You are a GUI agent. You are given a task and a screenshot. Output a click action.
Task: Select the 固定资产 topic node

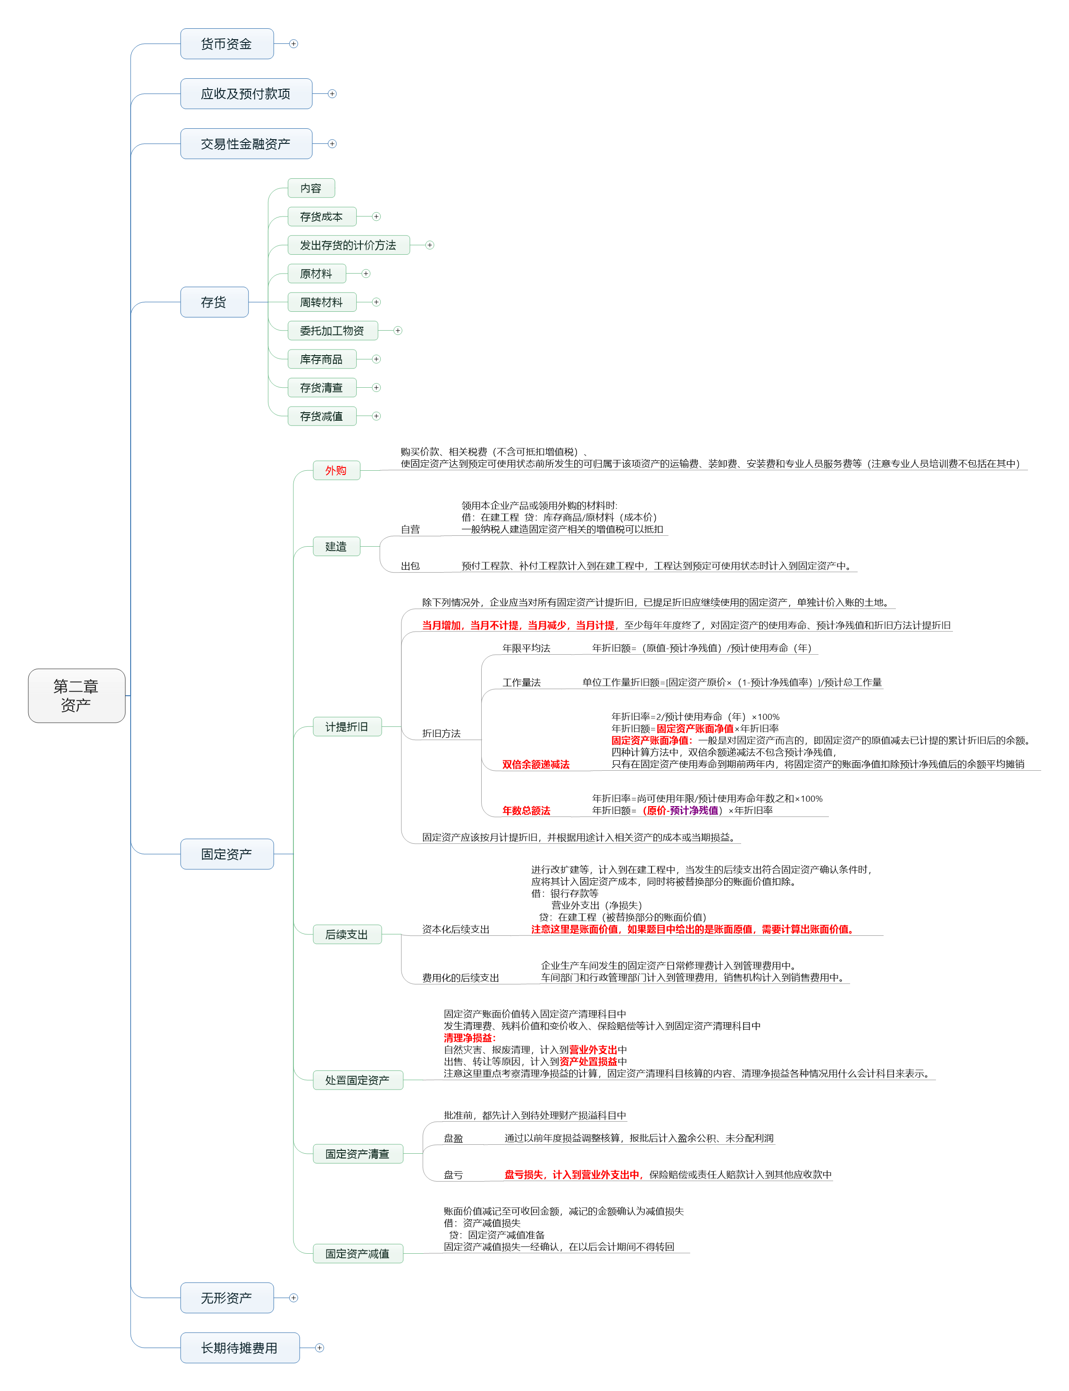(226, 854)
